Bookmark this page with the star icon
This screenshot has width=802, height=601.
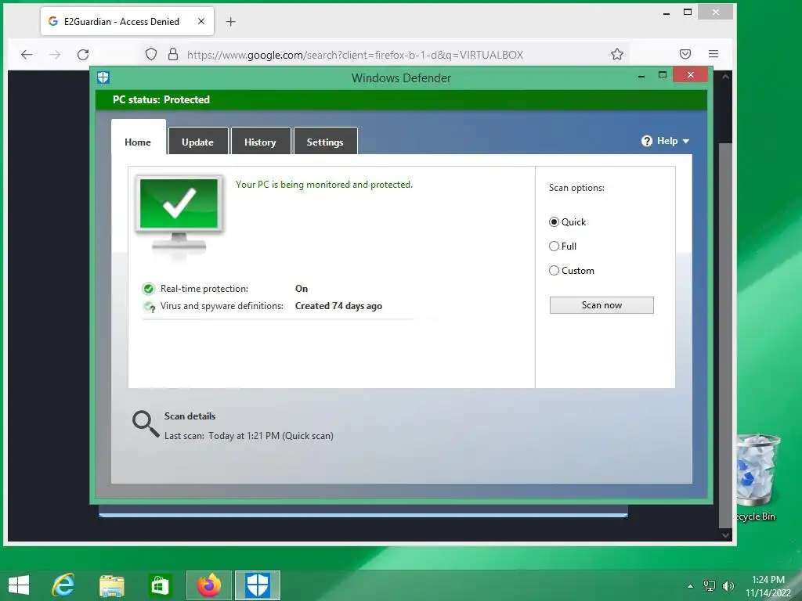tap(617, 54)
